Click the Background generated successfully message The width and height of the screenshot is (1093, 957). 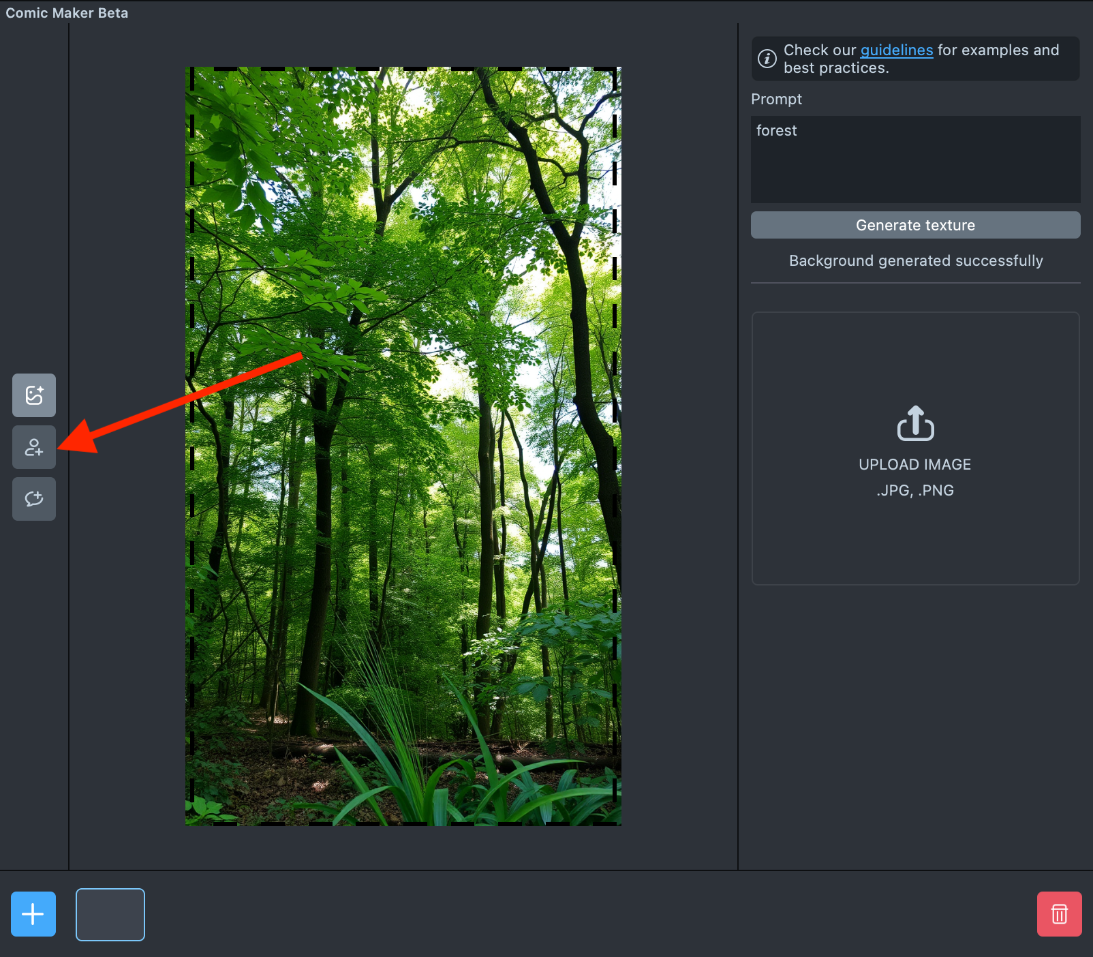(x=915, y=261)
